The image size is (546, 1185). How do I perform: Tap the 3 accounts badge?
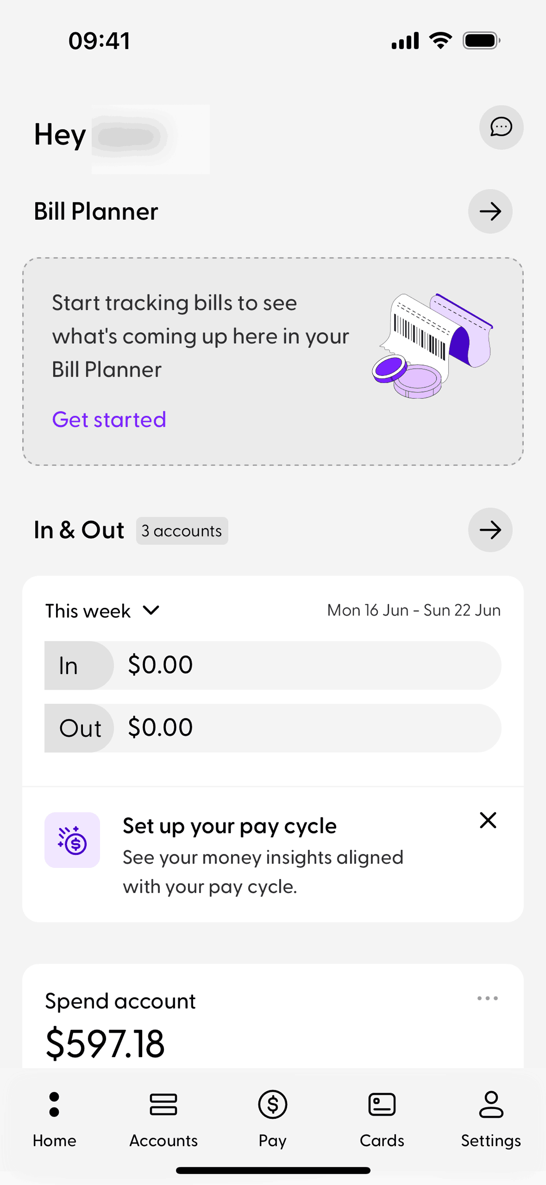(x=182, y=531)
